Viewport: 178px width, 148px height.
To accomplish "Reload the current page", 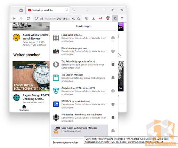I will [x=28, y=18].
